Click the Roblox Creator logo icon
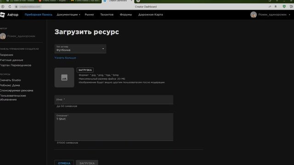Image resolution: width=294 pixels, height=165 pixels. point(2,15)
